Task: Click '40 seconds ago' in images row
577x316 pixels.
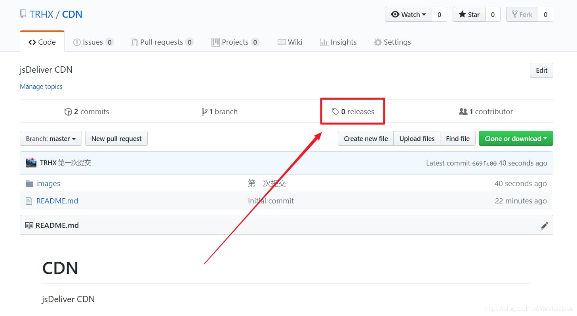Action: 520,183
